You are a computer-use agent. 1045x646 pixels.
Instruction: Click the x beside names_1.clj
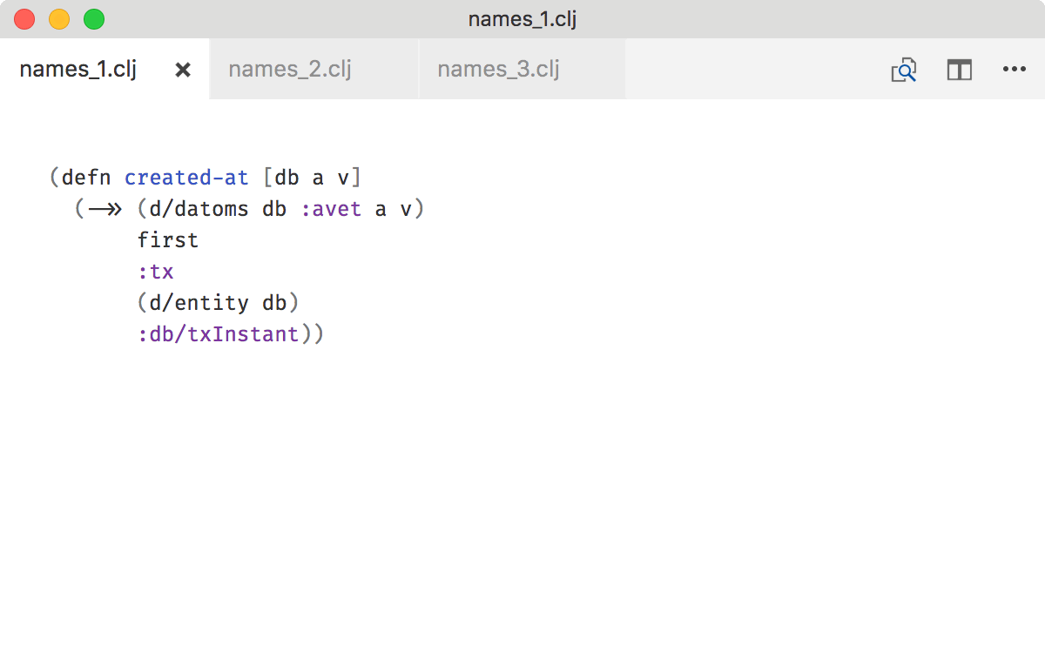tap(182, 69)
